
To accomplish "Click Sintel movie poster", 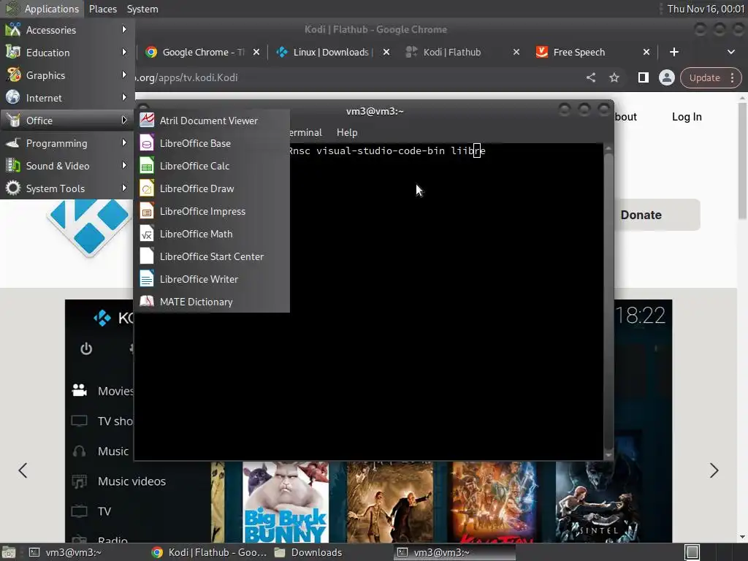I will [x=598, y=502].
